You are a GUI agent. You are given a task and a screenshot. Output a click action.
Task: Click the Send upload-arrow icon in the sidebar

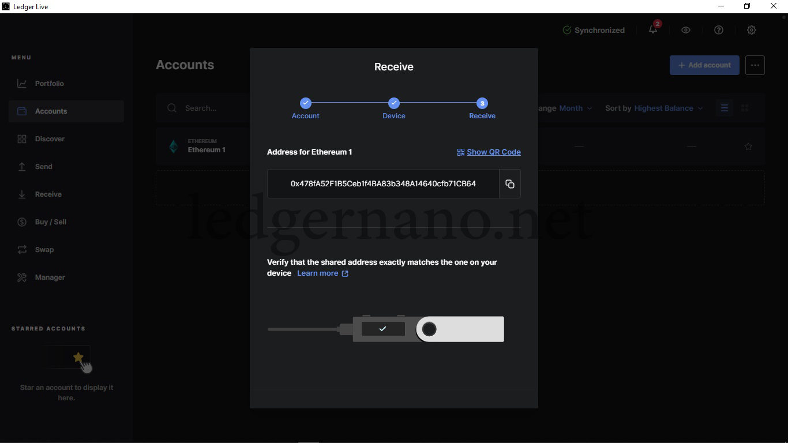point(22,167)
